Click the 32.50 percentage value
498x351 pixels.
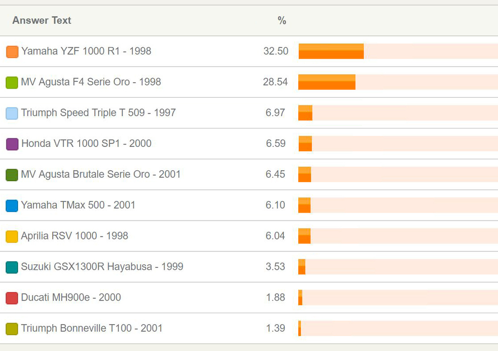(x=275, y=51)
